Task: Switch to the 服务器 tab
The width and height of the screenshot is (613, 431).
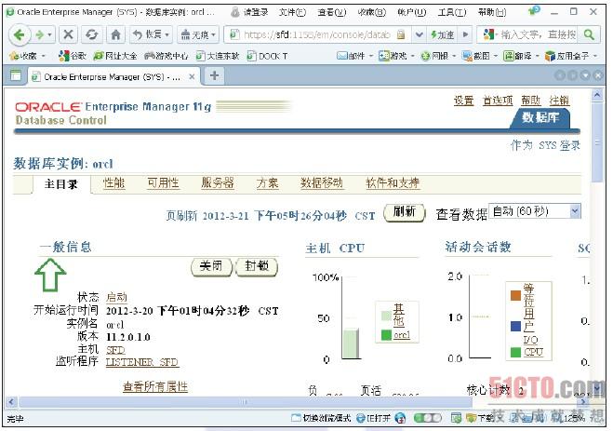Action: pyautogui.click(x=218, y=182)
